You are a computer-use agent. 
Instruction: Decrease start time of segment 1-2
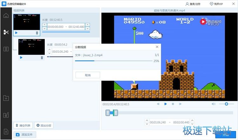(x=49, y=53)
